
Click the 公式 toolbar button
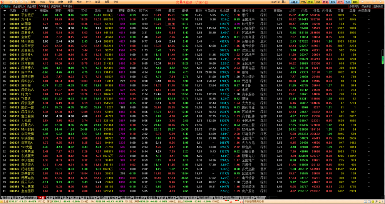pyautogui.click(x=340, y=2)
